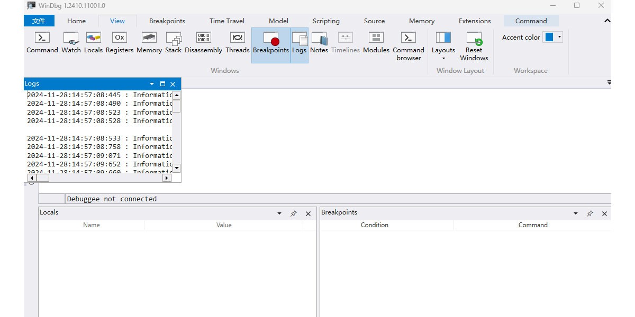635x317 pixels.
Task: Open the Threads window
Action: [x=237, y=42]
